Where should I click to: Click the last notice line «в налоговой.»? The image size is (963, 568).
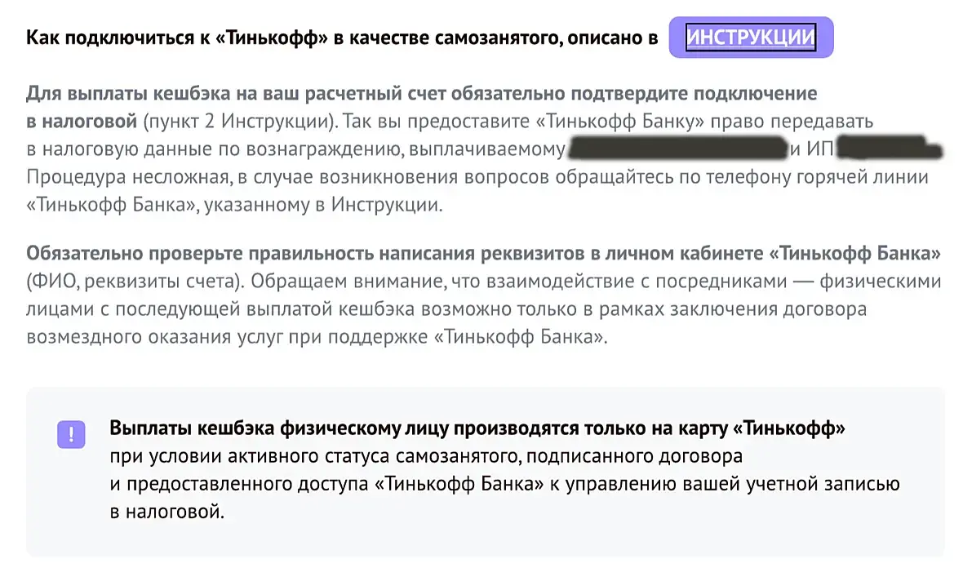166,512
